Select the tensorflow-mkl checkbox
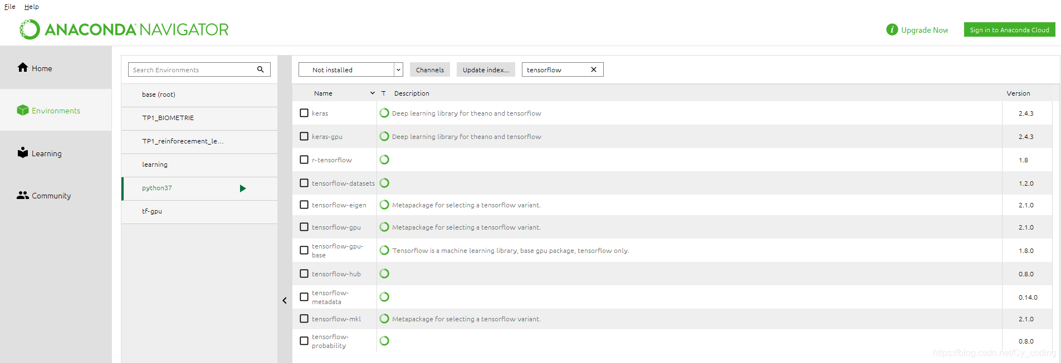Screen dimensions: 1061x363 coord(304,319)
